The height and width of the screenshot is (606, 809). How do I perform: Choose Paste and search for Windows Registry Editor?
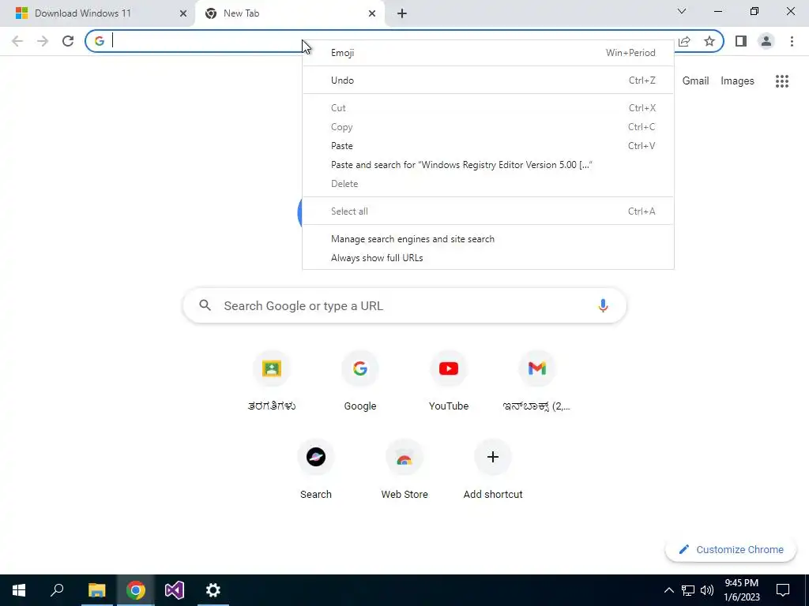[x=488, y=165]
